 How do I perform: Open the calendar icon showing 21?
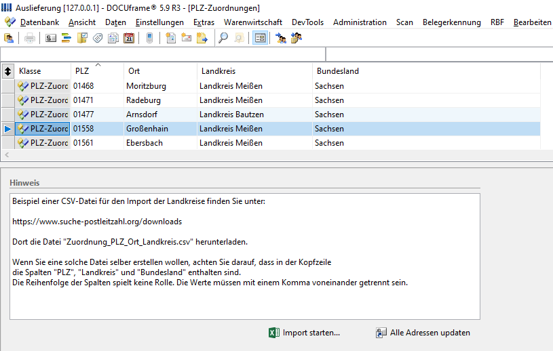click(129, 38)
